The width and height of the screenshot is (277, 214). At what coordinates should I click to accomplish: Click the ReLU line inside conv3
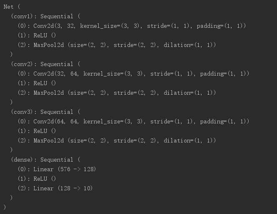click(37, 131)
